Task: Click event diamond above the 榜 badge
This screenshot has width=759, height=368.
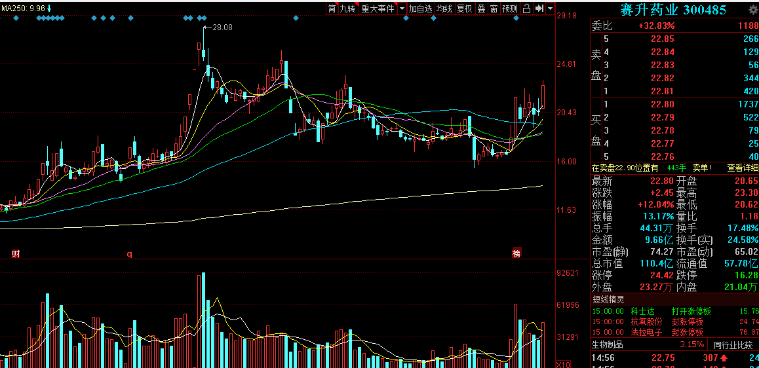Action: (x=516, y=18)
